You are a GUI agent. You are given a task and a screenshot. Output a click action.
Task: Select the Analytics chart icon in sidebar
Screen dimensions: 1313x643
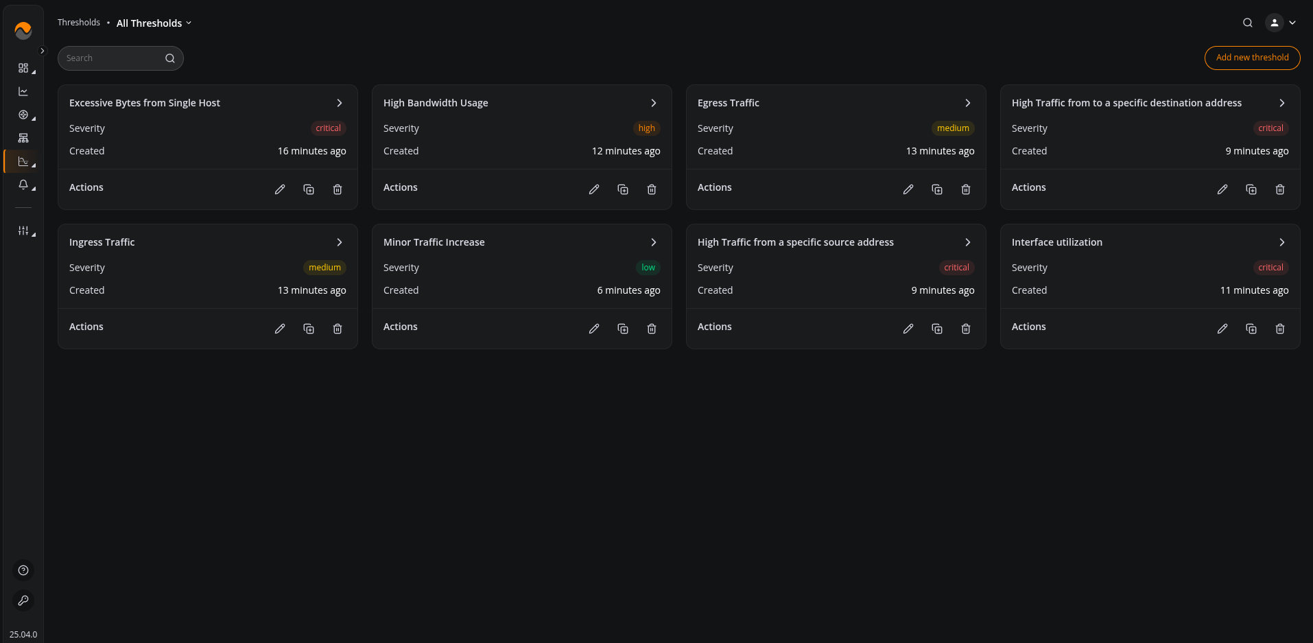coord(23,91)
